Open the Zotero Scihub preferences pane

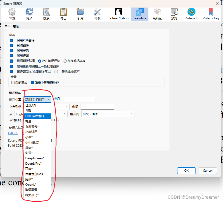pos(118,14)
